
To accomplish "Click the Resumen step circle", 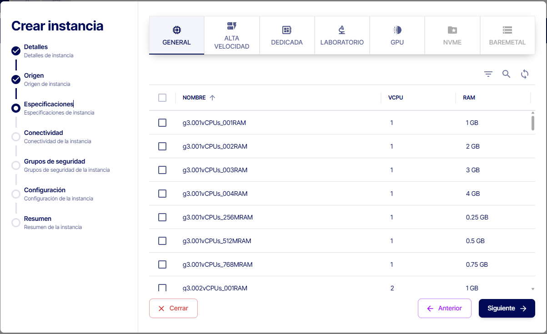I will (x=16, y=223).
